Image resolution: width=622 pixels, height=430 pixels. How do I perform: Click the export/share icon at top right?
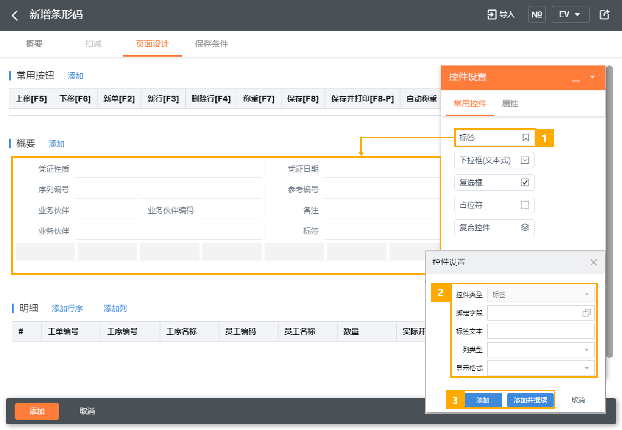pos(605,15)
